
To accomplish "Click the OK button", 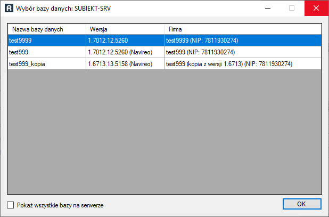I will coord(302,204).
